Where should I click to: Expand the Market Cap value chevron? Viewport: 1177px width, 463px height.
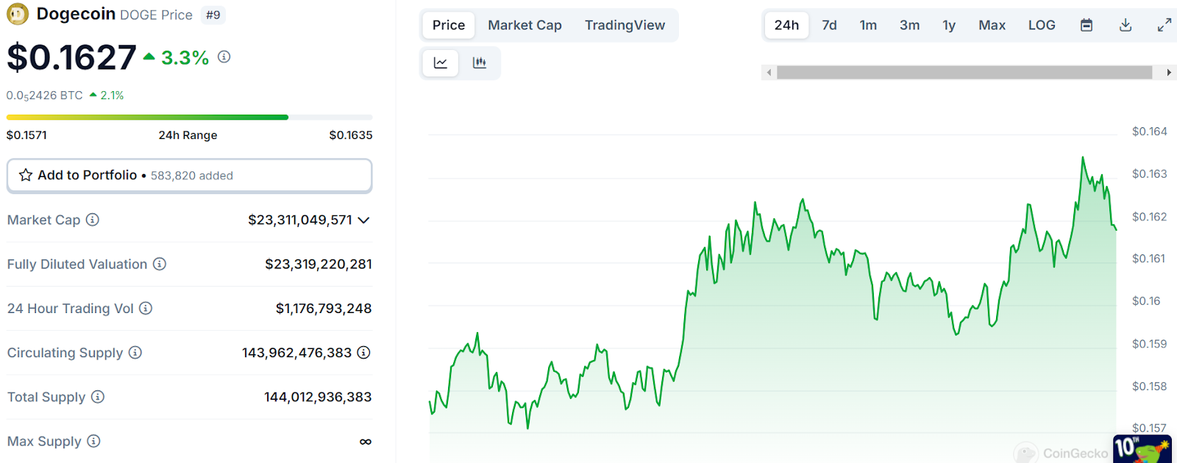363,220
